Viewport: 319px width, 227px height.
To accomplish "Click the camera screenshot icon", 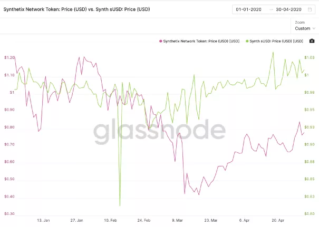I will pos(312,41).
